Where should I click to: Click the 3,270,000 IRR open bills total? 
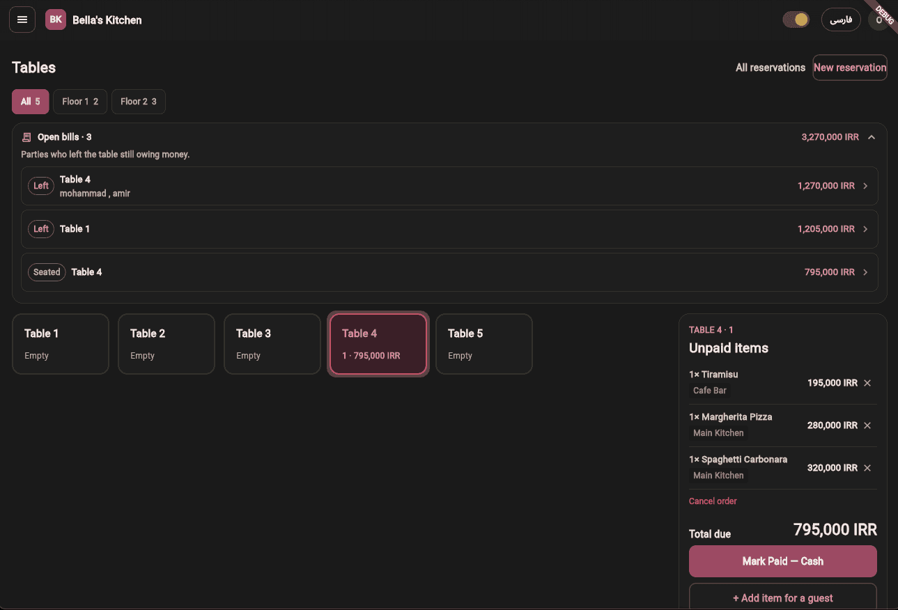coord(830,137)
